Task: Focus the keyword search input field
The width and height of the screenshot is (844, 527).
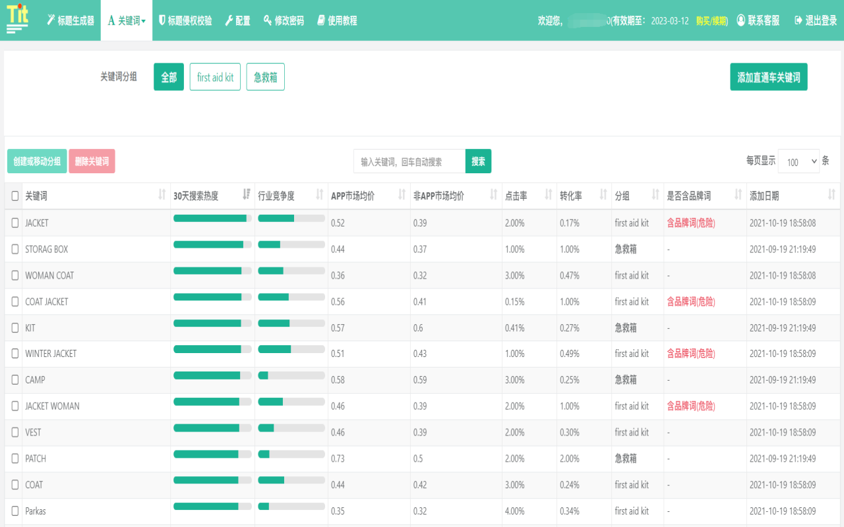Action: tap(409, 161)
